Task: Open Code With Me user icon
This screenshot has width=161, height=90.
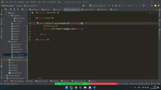Action: [83, 6]
